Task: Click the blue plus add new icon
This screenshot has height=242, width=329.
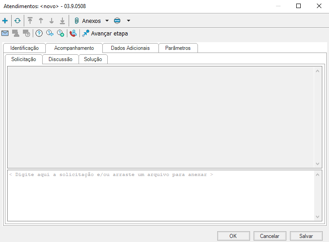Action: (x=5, y=21)
